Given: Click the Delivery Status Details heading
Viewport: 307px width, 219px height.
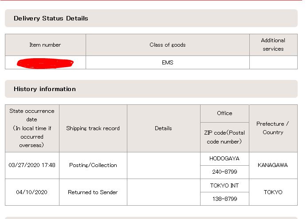Looking at the screenshot, I should click(51, 18).
